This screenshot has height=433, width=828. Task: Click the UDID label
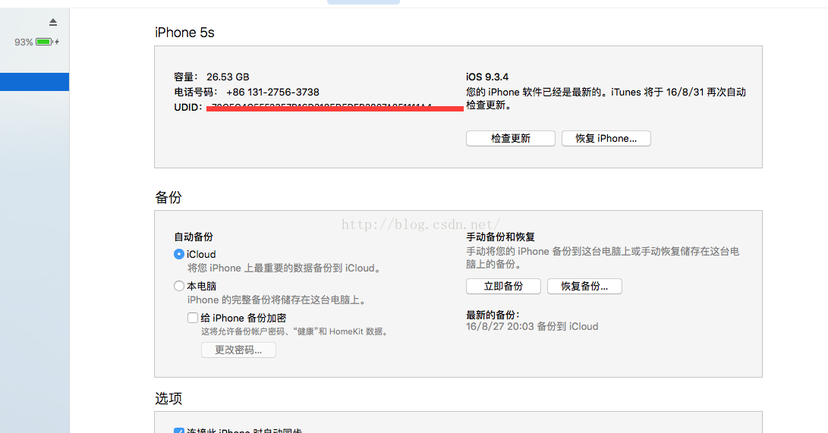tap(188, 107)
